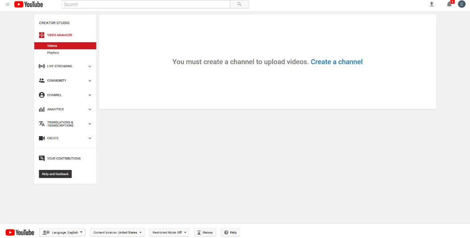Screen dimensions: 470x238
Task: Open the Language: English dropdown
Action: click(x=63, y=232)
